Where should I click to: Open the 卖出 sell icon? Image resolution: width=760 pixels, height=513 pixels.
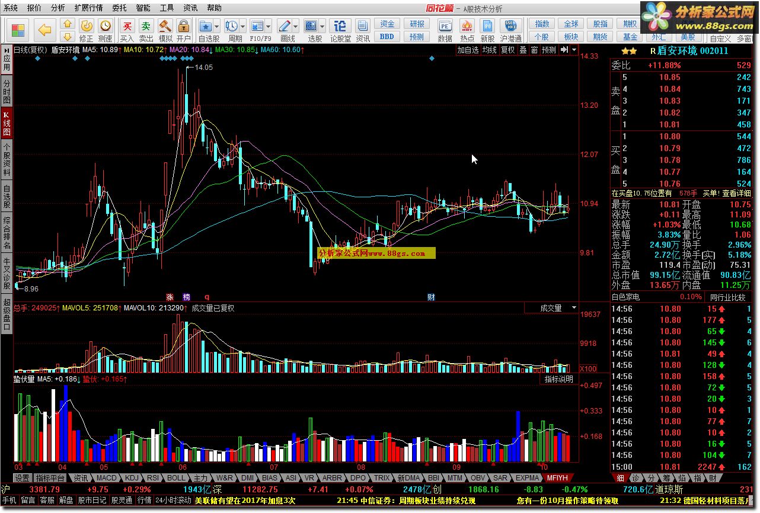(x=146, y=26)
